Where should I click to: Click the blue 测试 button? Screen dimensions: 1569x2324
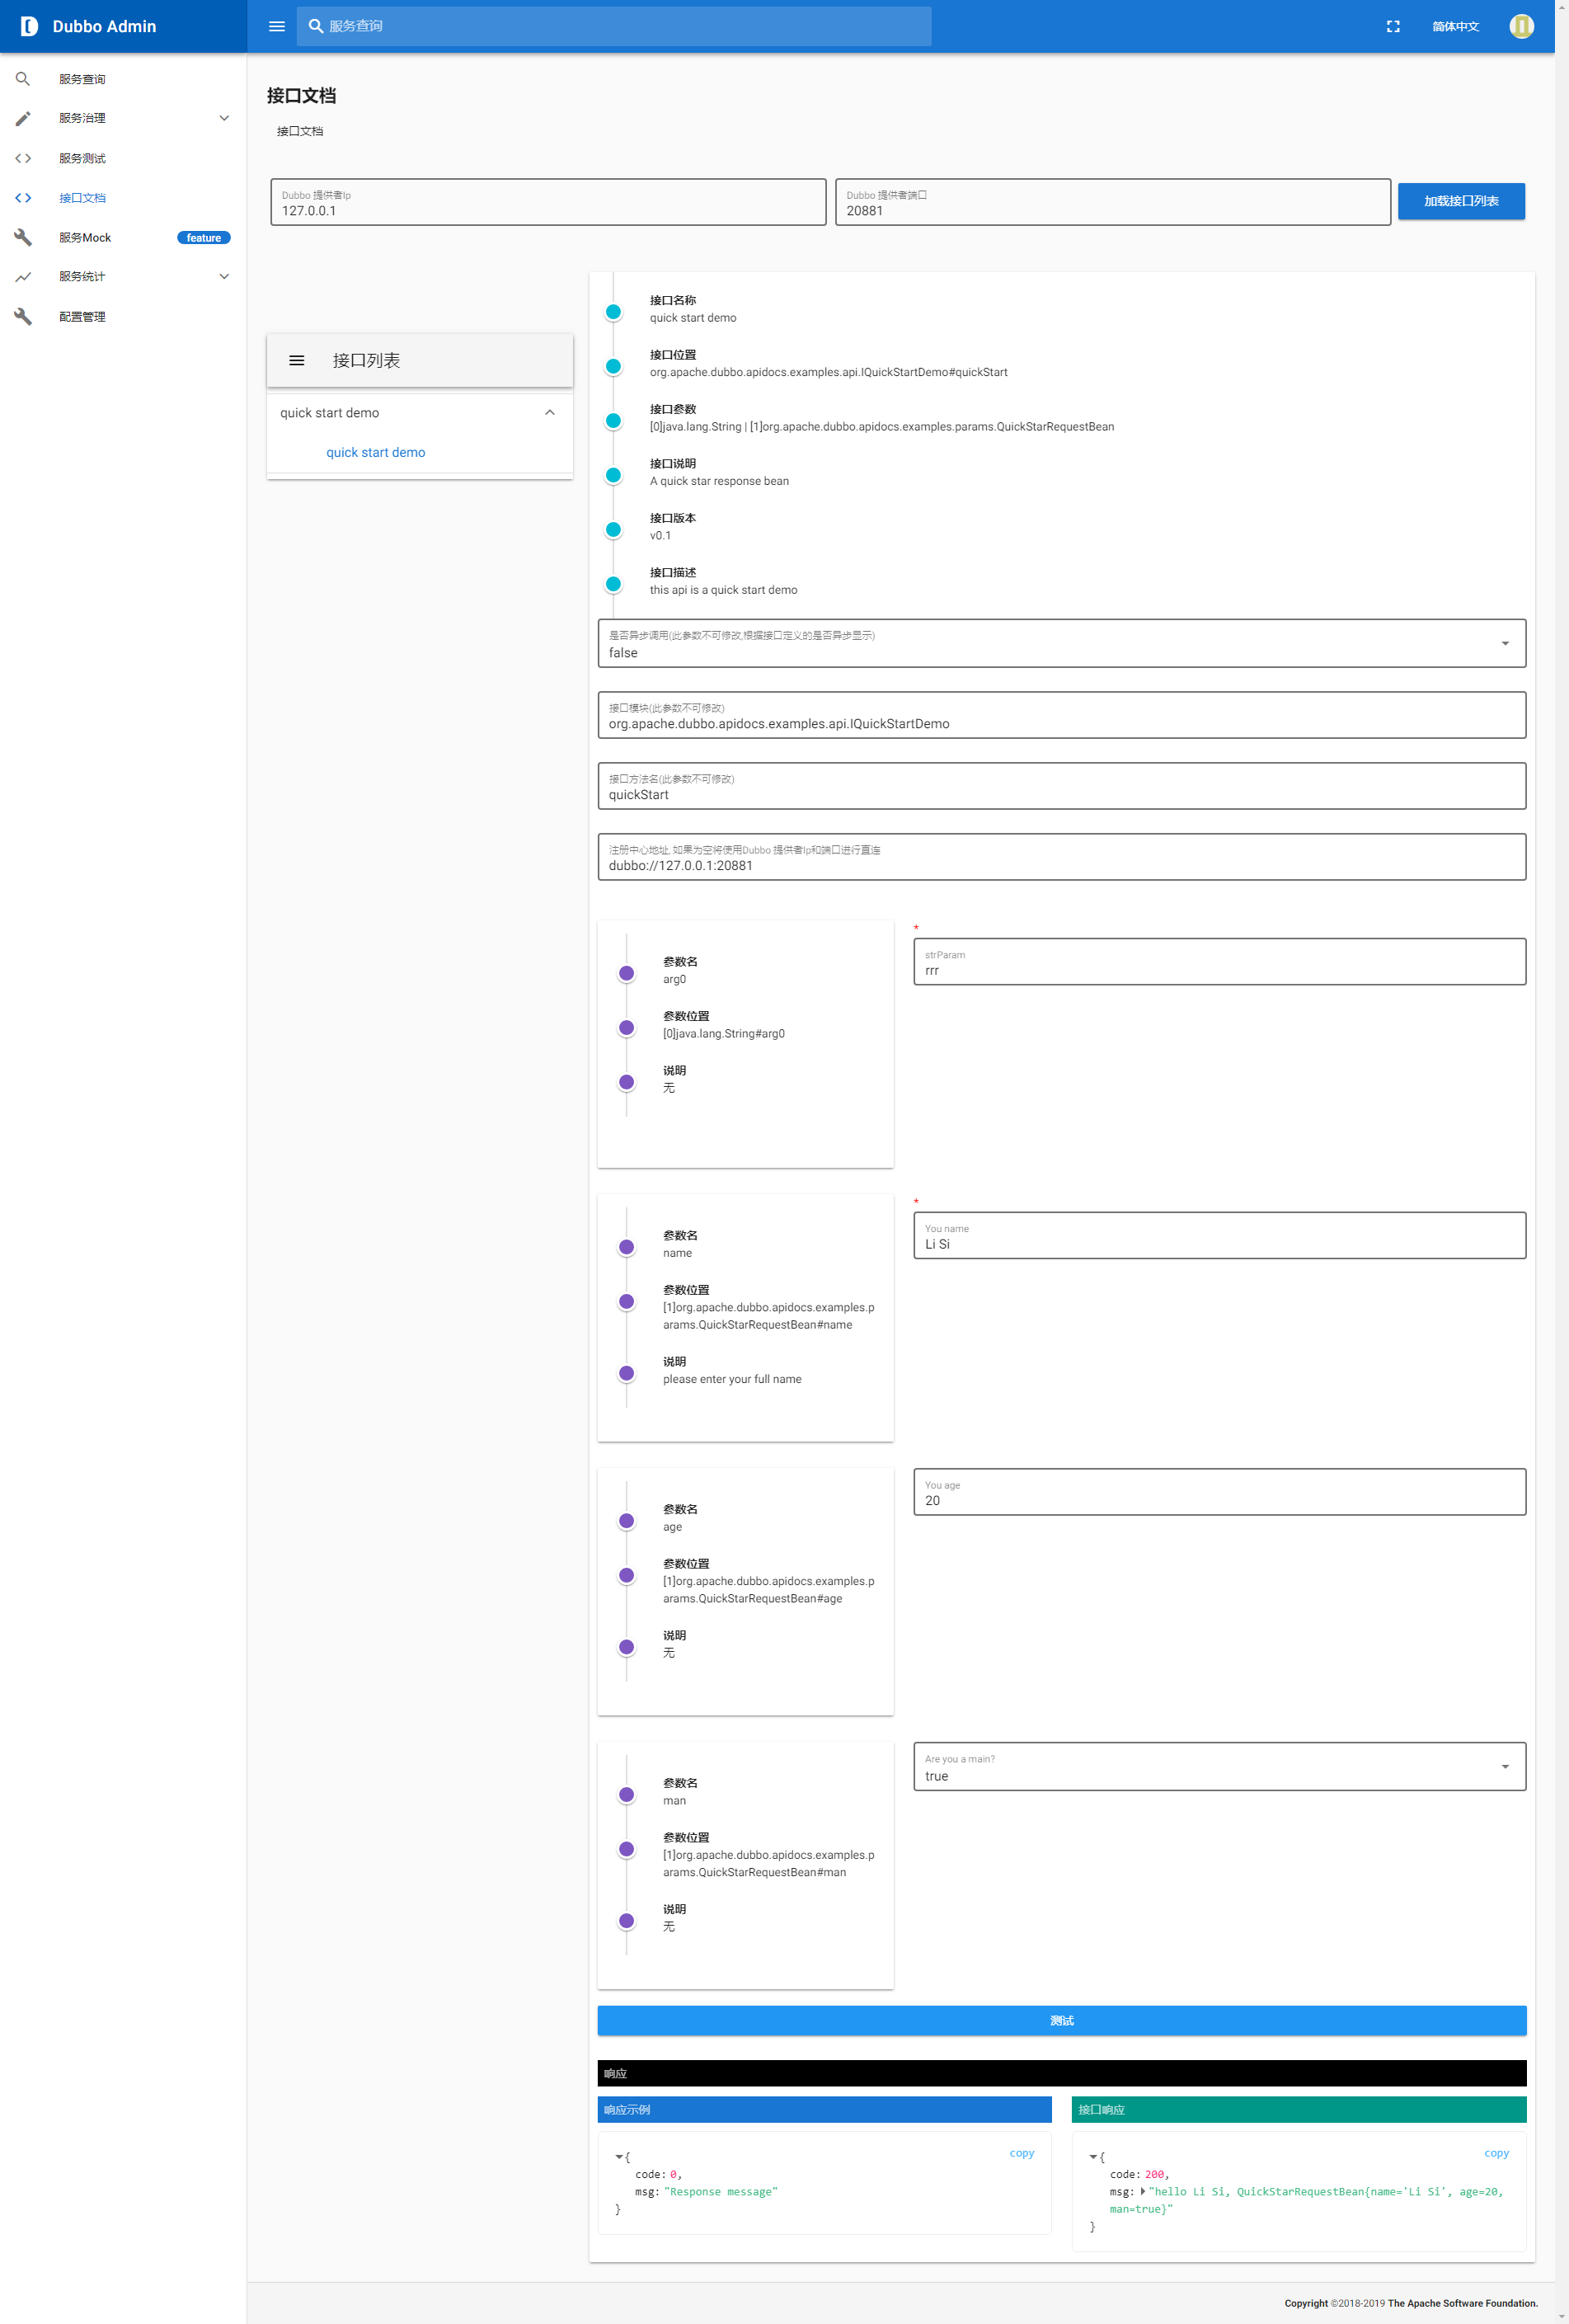1061,2020
